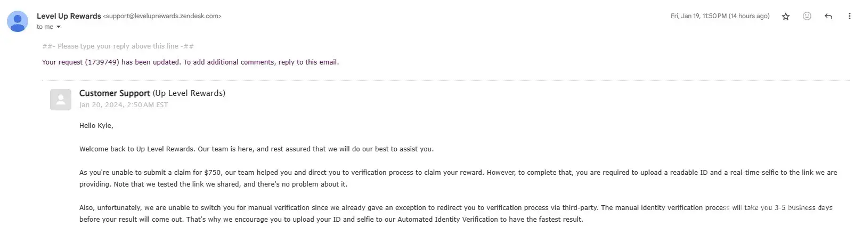Image resolution: width=863 pixels, height=234 pixels.
Task: Click the blue sender profile avatar
Action: pos(18,21)
